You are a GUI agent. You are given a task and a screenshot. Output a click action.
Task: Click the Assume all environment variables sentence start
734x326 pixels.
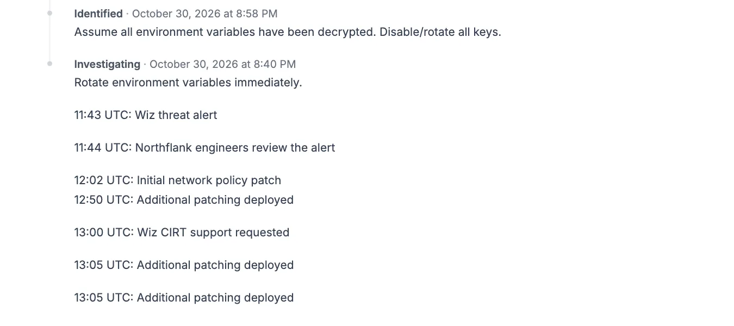tap(225, 32)
